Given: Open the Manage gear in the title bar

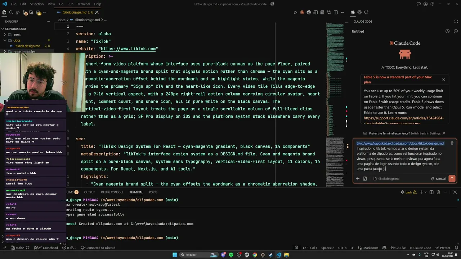Looking at the screenshot, I should [432, 4].
